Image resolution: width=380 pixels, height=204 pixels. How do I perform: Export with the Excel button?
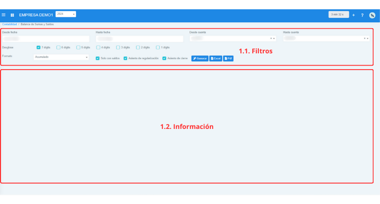216,59
